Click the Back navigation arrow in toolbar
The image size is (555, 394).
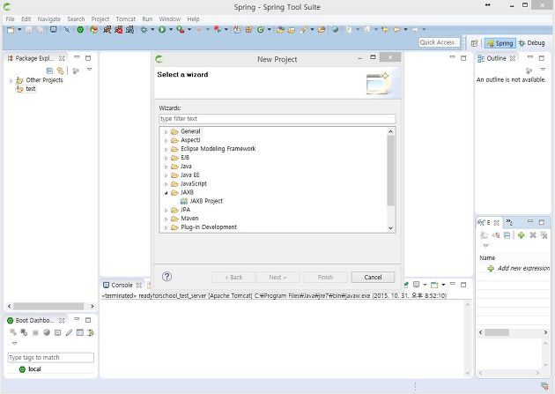(396, 30)
